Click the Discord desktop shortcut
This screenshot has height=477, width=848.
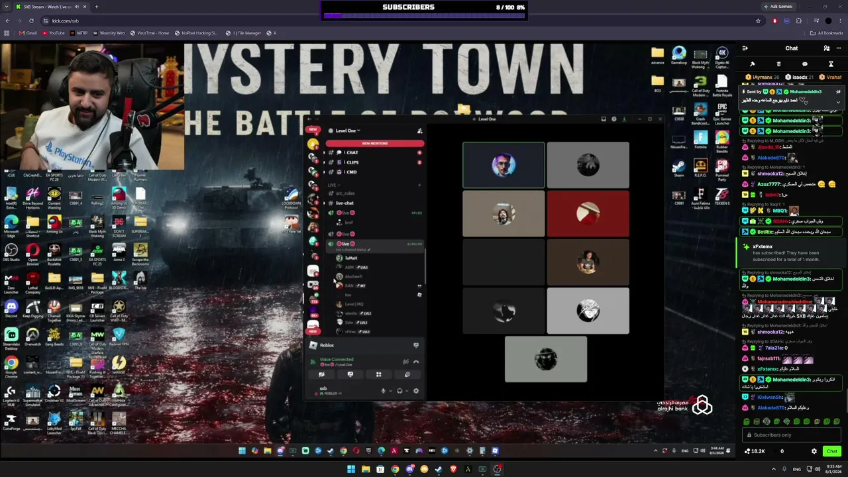coord(11,309)
